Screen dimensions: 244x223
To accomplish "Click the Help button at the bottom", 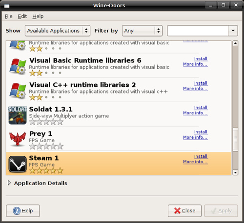I will point(23,211).
